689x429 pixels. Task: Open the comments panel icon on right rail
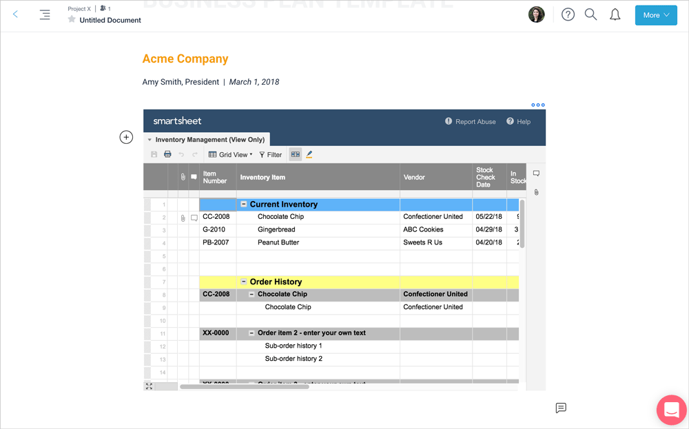click(536, 174)
